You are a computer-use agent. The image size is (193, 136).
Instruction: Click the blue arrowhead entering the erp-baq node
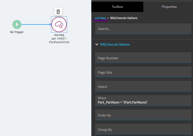click(x=50, y=25)
